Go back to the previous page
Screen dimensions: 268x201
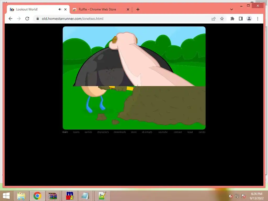[x=10, y=19]
